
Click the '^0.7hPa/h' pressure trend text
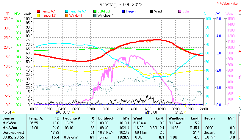106,133
